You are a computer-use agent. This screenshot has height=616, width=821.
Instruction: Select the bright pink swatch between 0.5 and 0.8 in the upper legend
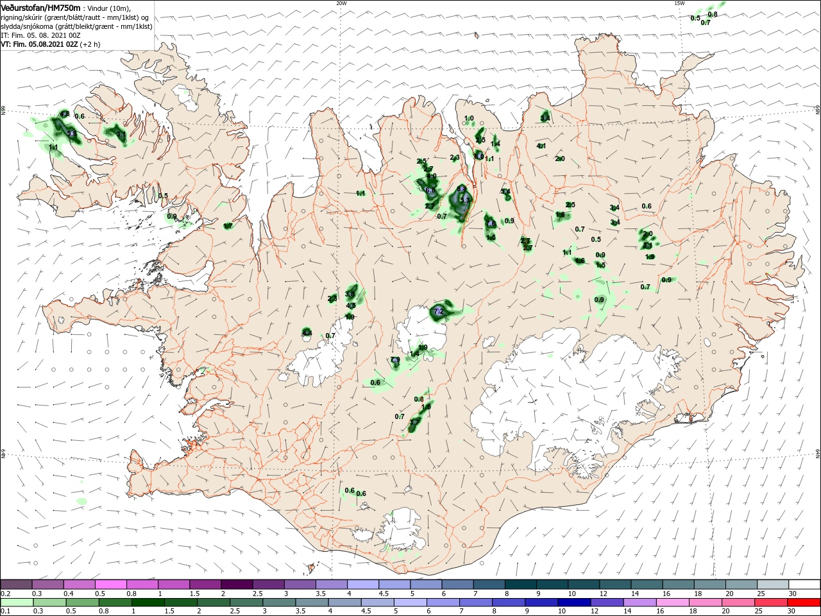tap(110, 584)
